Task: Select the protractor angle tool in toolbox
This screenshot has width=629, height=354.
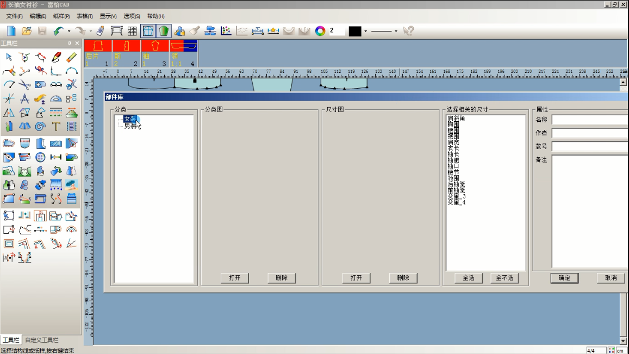Action: point(56,99)
